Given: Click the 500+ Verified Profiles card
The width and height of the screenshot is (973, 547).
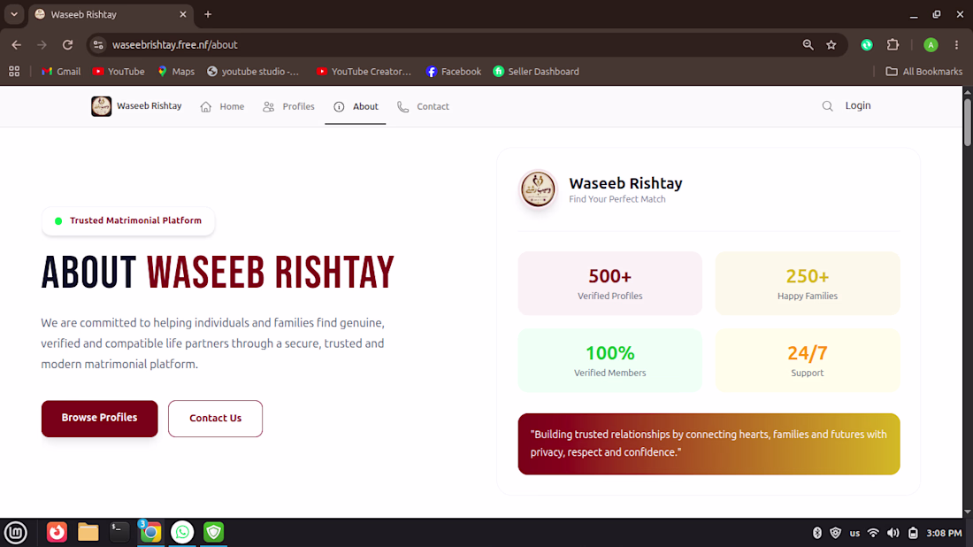Looking at the screenshot, I should 610,283.
